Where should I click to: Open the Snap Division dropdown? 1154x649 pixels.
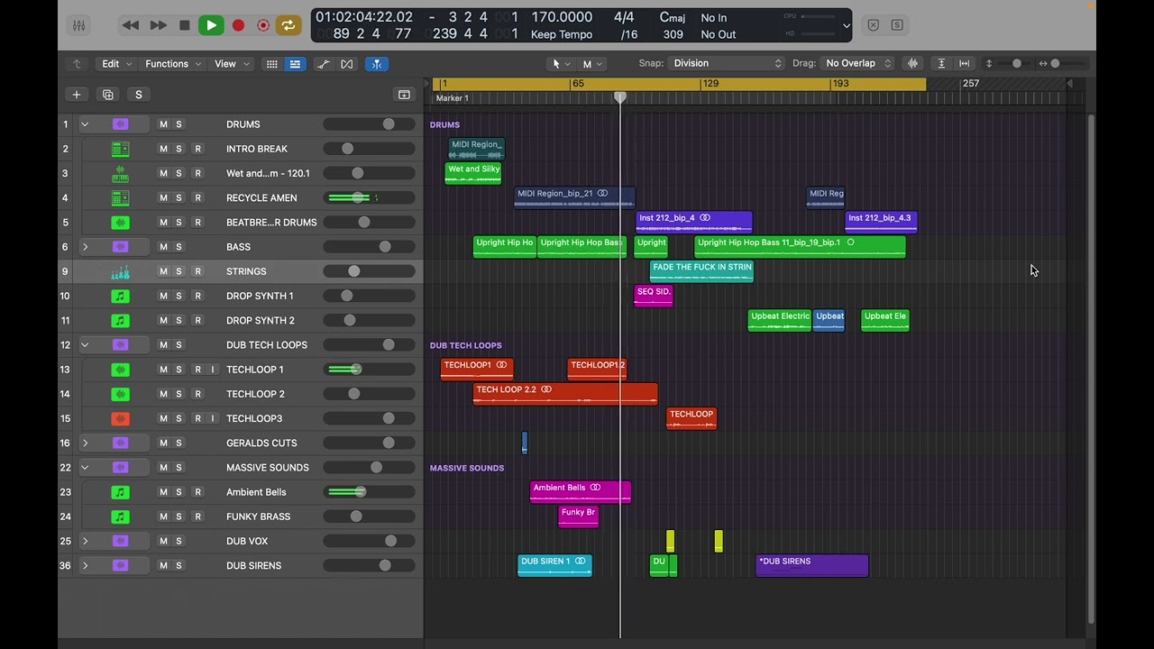click(x=728, y=63)
